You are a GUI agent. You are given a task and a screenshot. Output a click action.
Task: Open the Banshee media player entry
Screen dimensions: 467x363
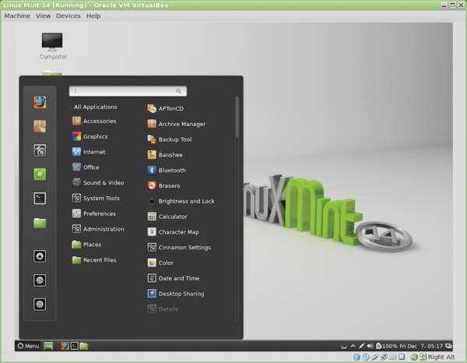point(170,155)
